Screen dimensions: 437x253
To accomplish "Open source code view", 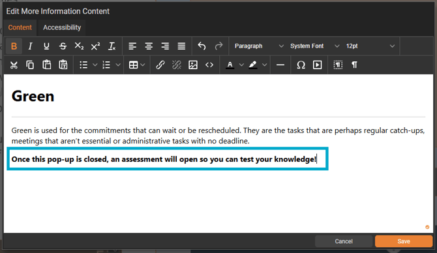I will (x=209, y=65).
